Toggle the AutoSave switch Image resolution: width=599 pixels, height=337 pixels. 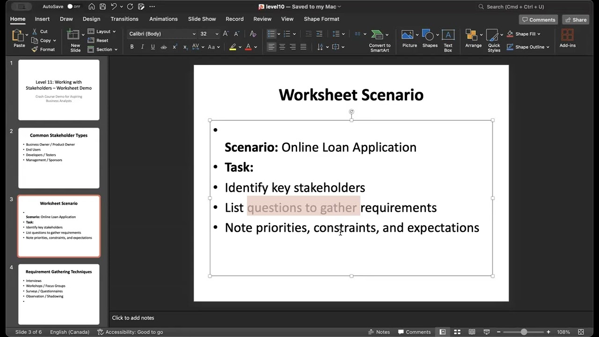(73, 7)
